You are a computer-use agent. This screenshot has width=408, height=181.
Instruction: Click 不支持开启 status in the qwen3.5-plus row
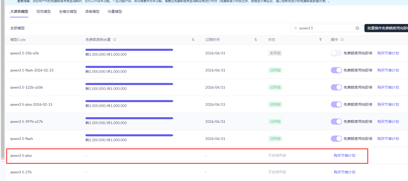coord(277,155)
